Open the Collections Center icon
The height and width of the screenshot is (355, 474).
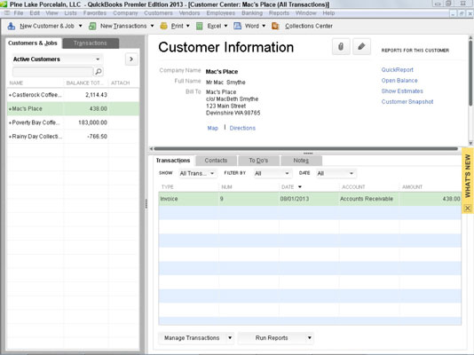[275, 26]
